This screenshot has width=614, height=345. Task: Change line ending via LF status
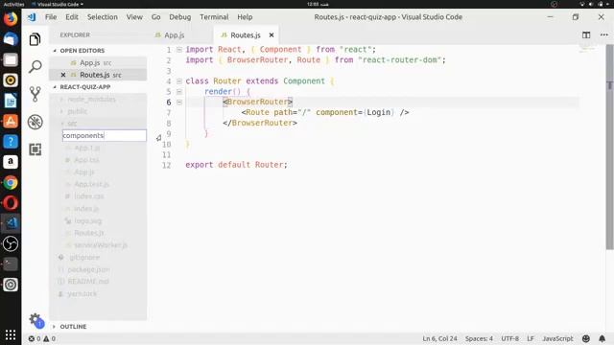pos(531,338)
